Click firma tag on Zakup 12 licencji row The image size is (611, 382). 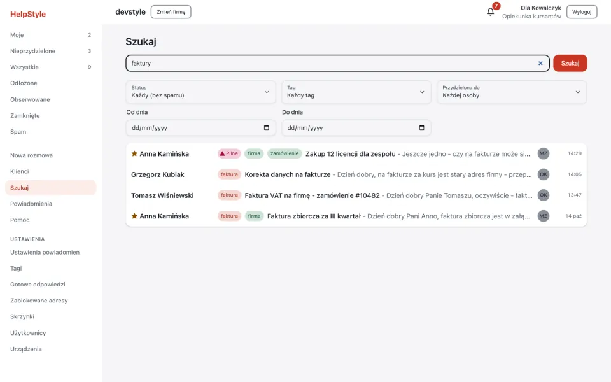pyautogui.click(x=254, y=153)
